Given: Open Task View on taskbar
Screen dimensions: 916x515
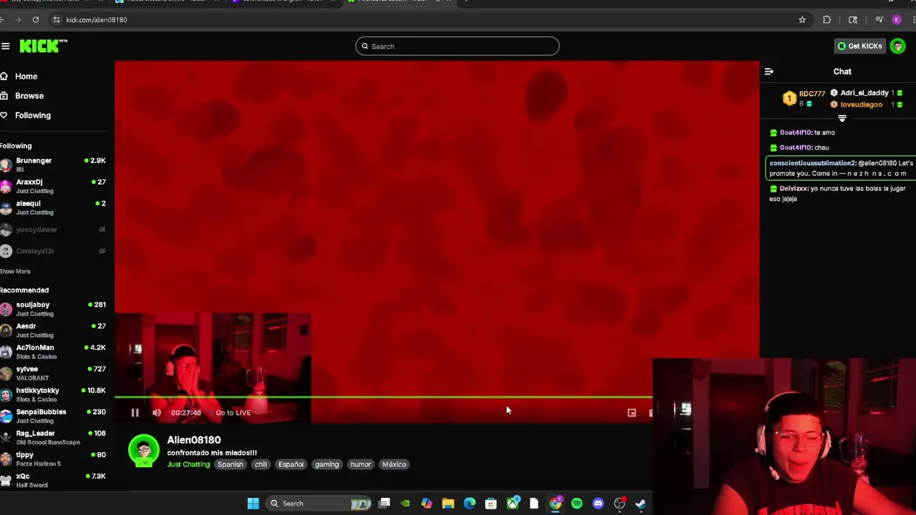Looking at the screenshot, I should point(384,504).
